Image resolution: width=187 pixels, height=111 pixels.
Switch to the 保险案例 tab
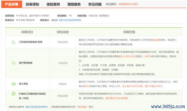[x=53, y=4]
